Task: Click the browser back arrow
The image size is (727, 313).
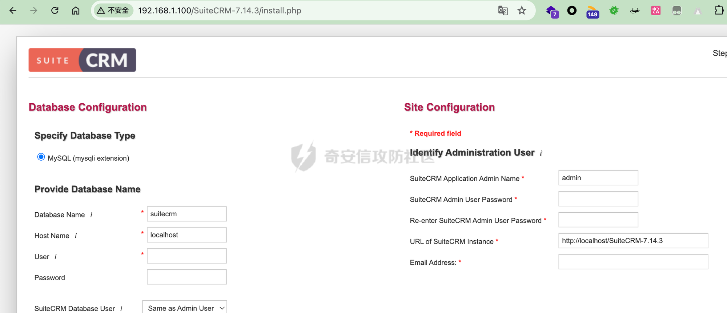Action: point(13,11)
